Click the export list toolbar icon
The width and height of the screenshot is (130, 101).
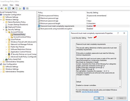tap(20, 8)
